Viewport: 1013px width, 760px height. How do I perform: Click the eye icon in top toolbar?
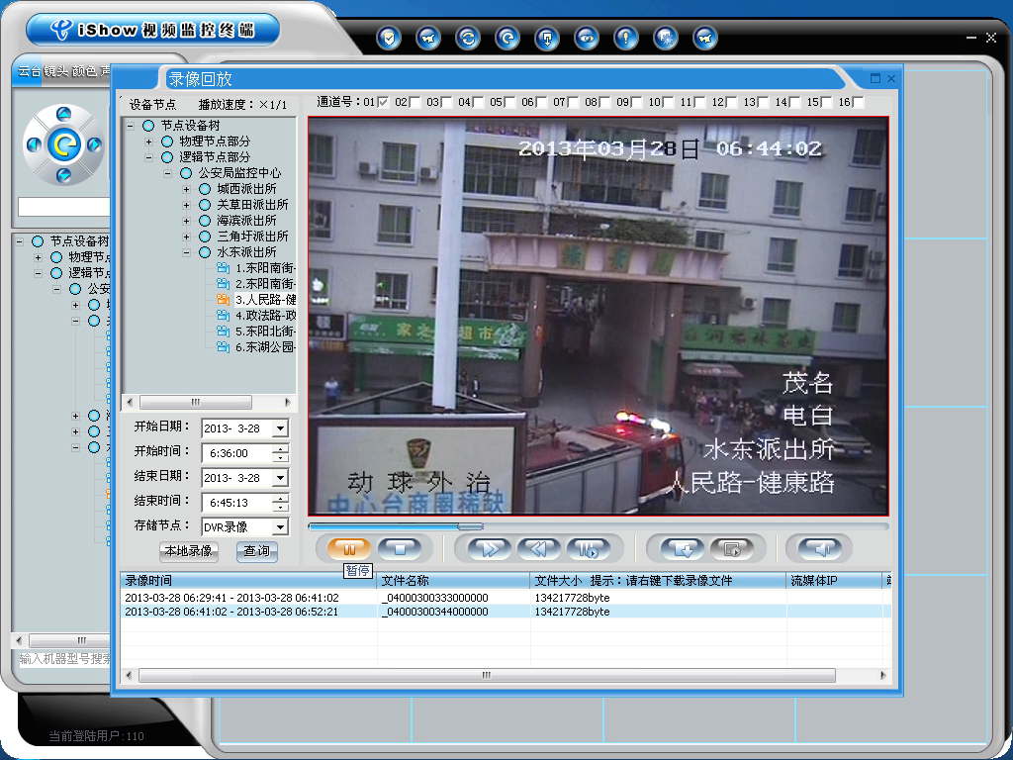pos(587,38)
